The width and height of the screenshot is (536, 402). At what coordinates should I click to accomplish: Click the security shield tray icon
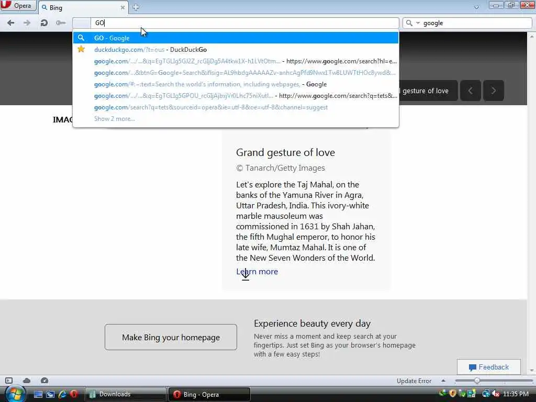[x=453, y=394]
